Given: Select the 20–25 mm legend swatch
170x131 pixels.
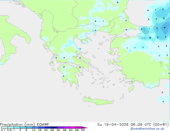Looking at the screenshot, I should (48, 128).
